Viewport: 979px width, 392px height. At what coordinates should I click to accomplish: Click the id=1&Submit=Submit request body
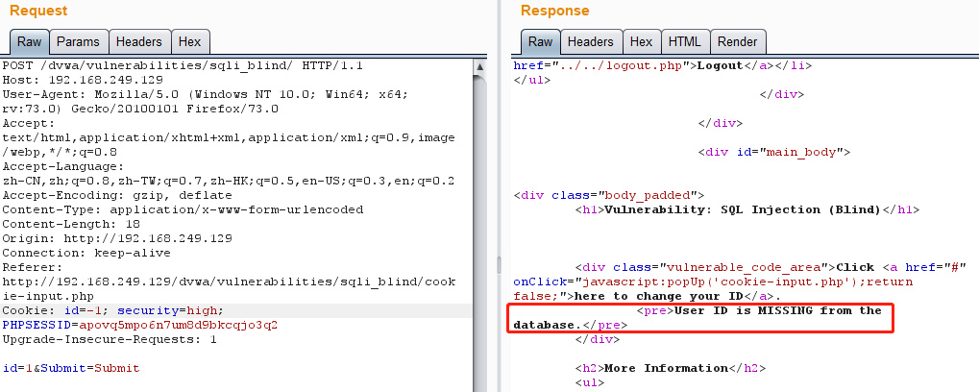point(70,368)
